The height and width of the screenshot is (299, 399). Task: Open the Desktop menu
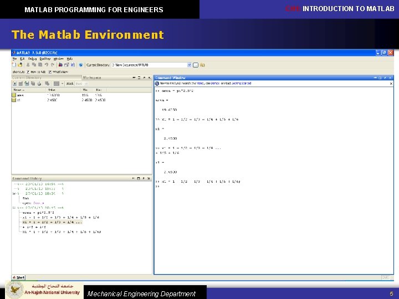(45, 59)
